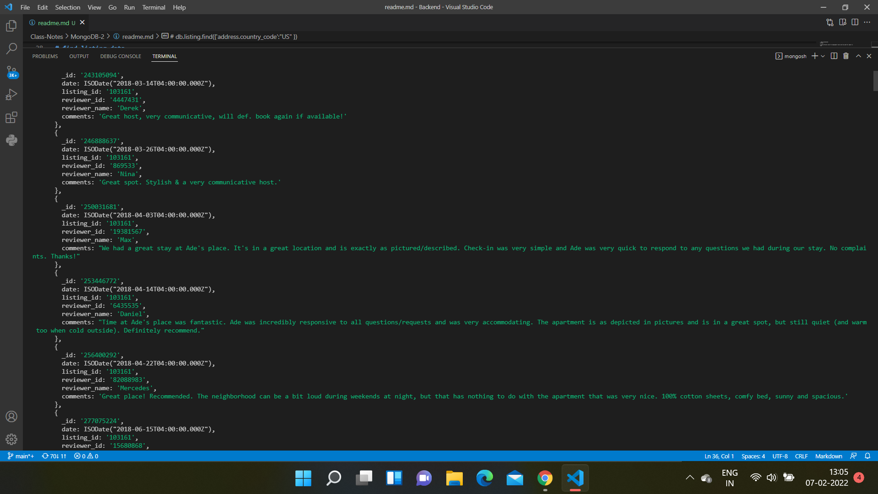Open the Terminal menu

pos(154,7)
